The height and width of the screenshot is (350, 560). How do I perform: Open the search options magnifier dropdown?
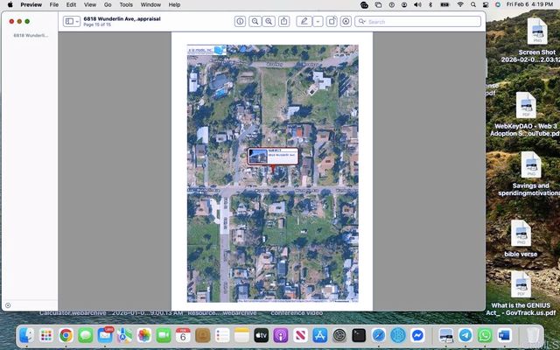[x=362, y=21]
